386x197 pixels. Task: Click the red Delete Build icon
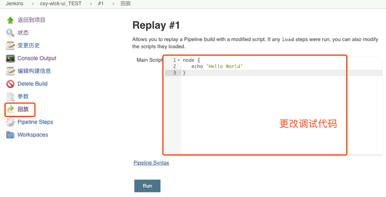click(x=10, y=84)
